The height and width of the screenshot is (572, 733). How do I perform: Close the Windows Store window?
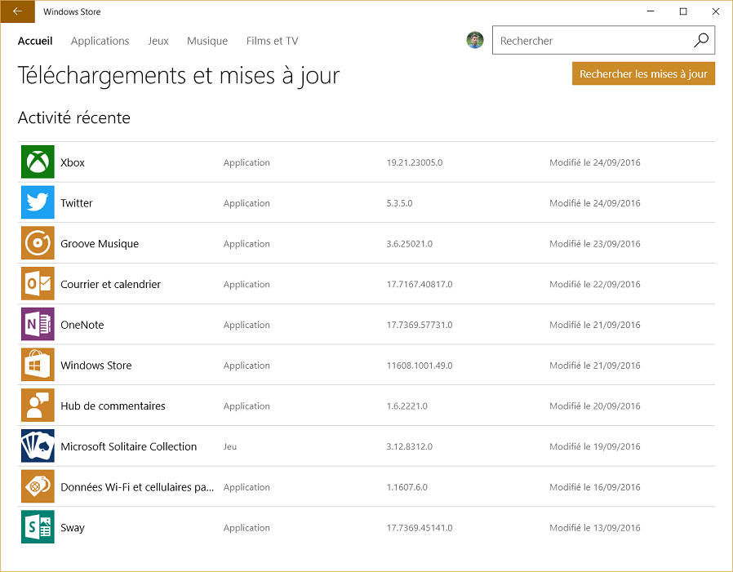716,11
